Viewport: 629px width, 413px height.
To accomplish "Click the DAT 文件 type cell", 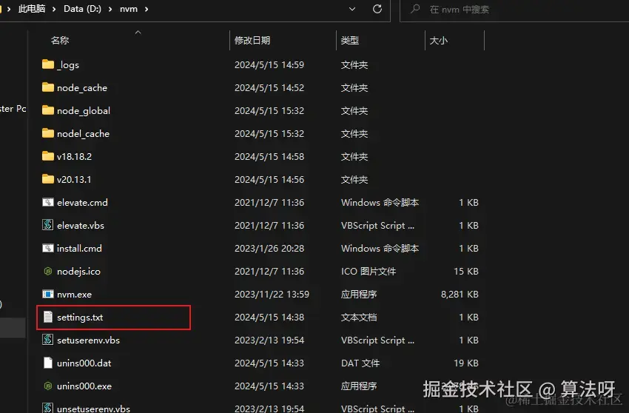I will 360,363.
